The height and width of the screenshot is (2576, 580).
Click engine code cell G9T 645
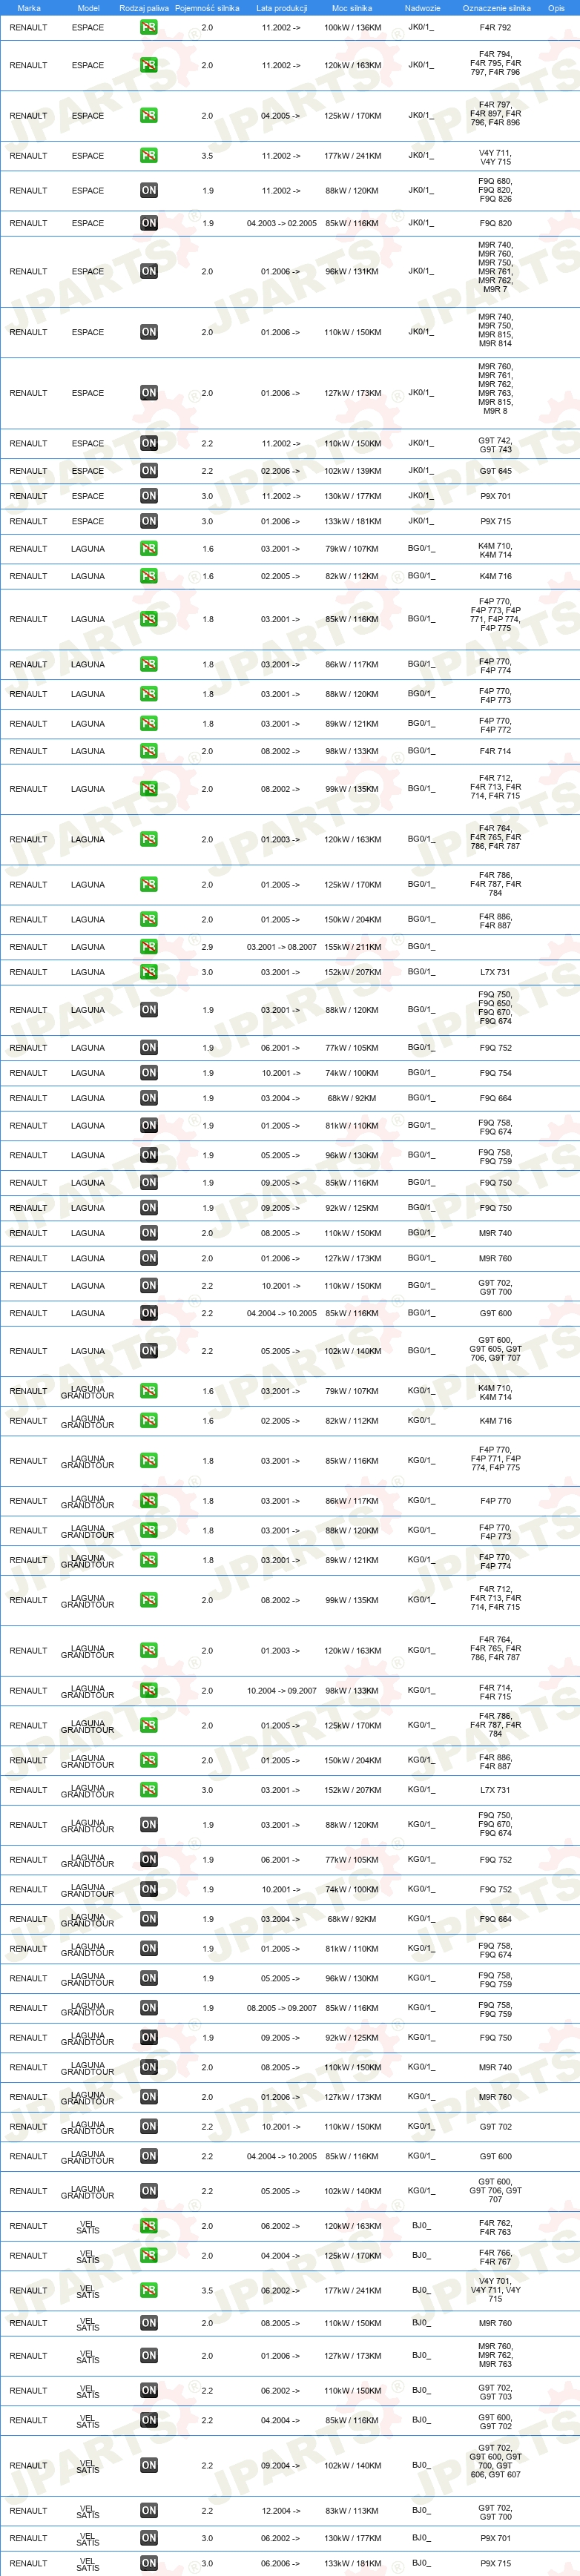(x=495, y=471)
